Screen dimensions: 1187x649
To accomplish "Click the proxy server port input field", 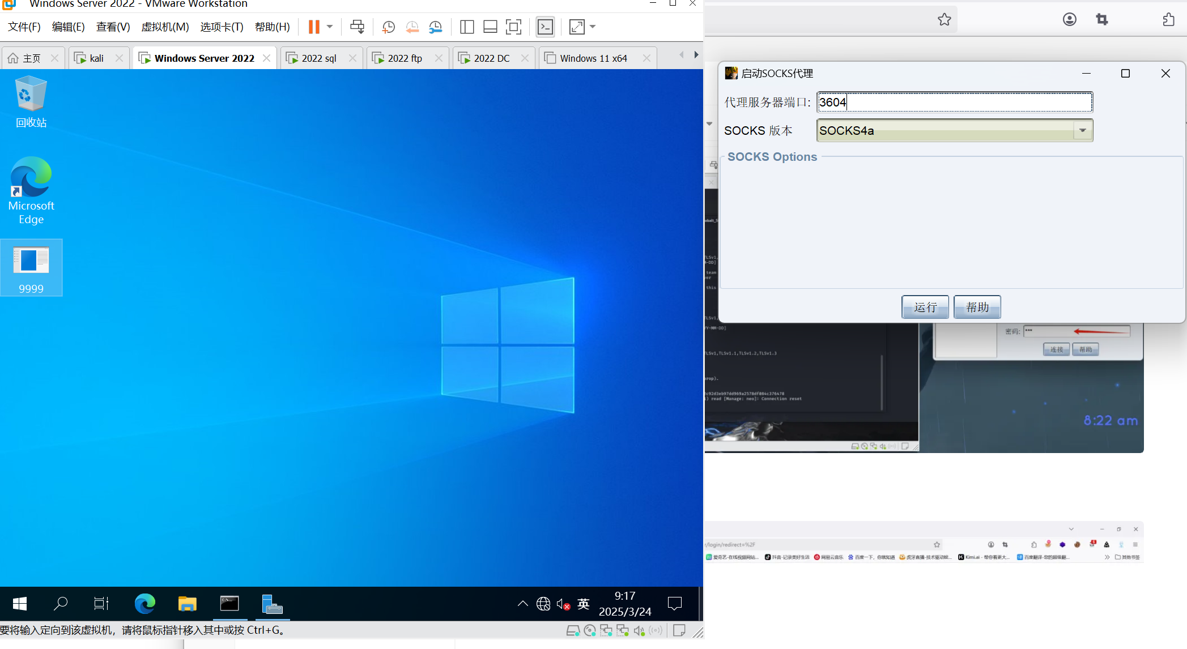I will [954, 103].
